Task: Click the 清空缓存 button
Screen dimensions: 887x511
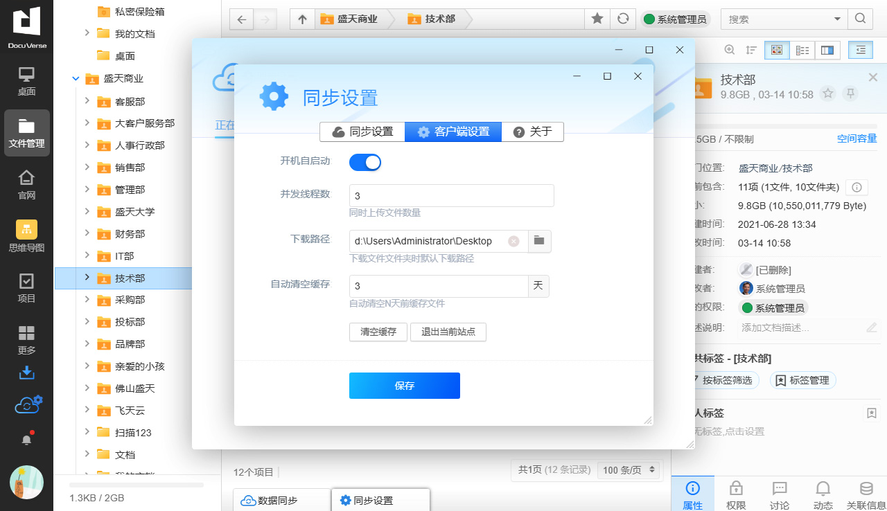Action: 378,332
